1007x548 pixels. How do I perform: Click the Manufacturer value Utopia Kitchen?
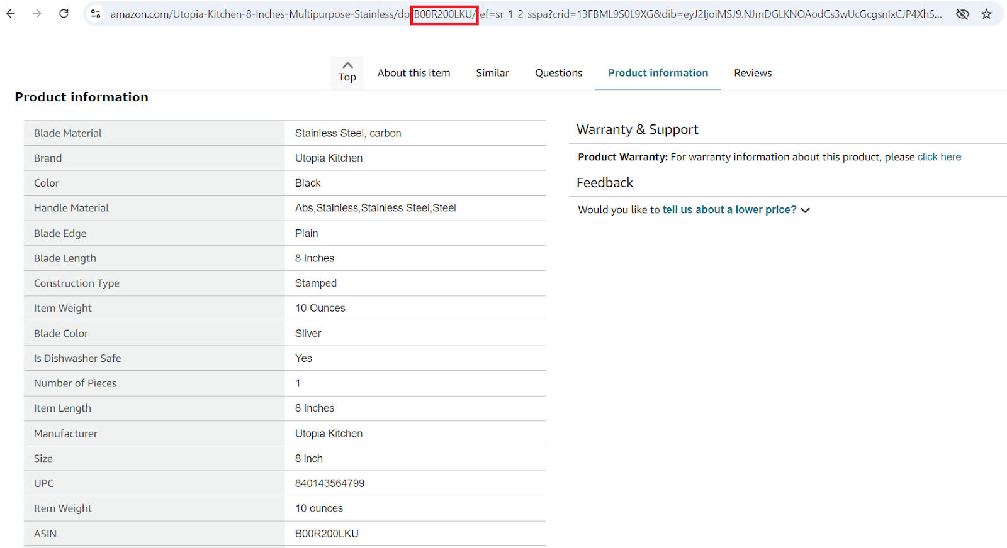pyautogui.click(x=329, y=434)
